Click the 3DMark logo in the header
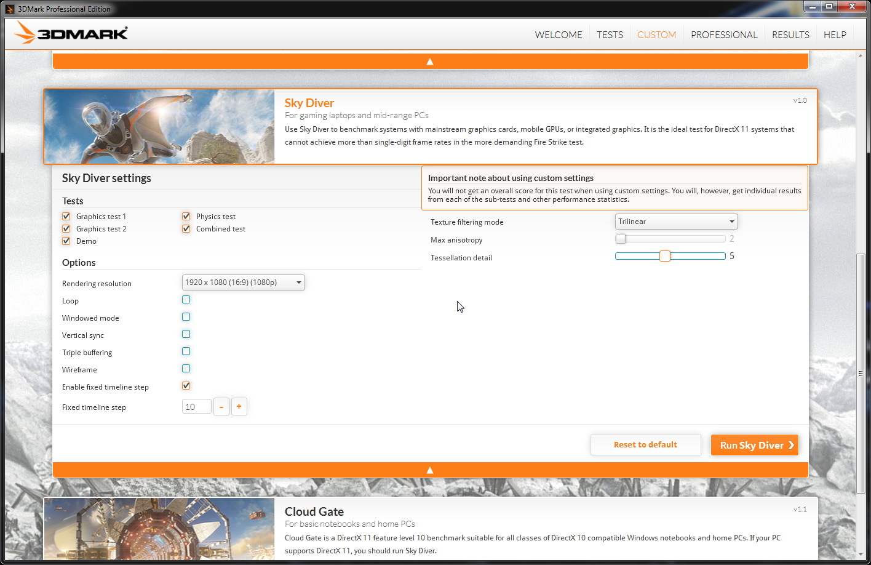 tap(71, 33)
